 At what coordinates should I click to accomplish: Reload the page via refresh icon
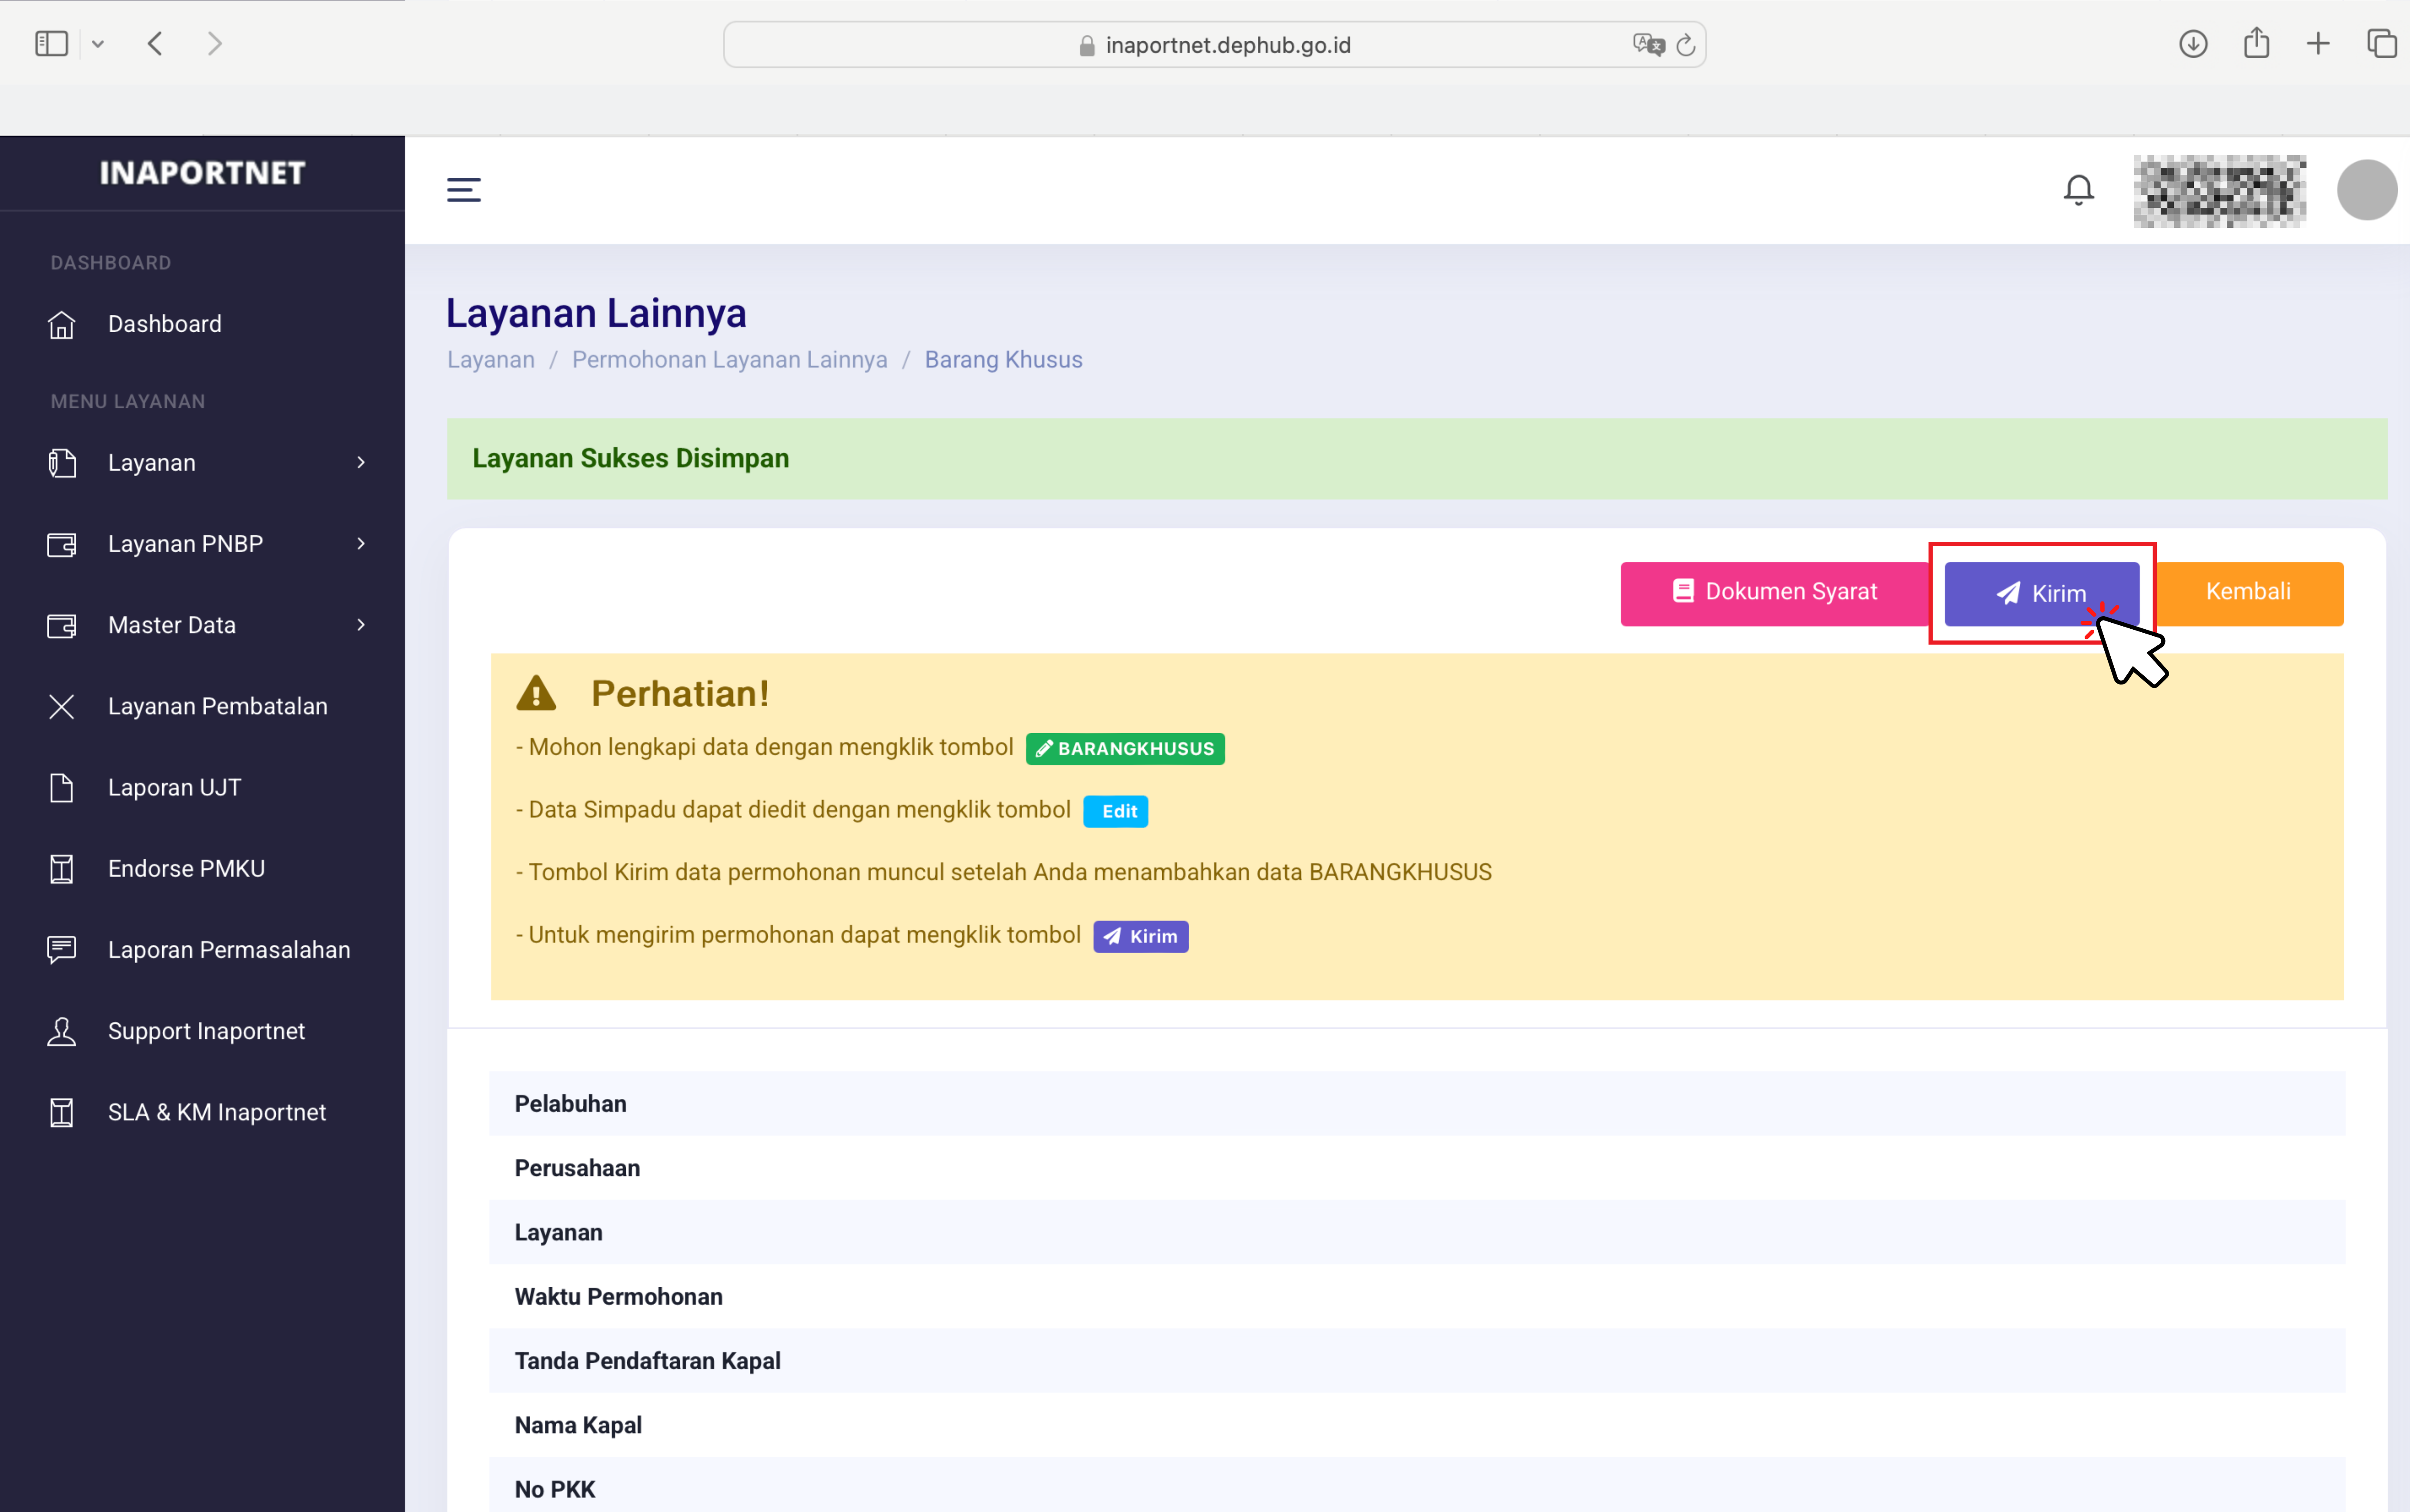click(1686, 45)
